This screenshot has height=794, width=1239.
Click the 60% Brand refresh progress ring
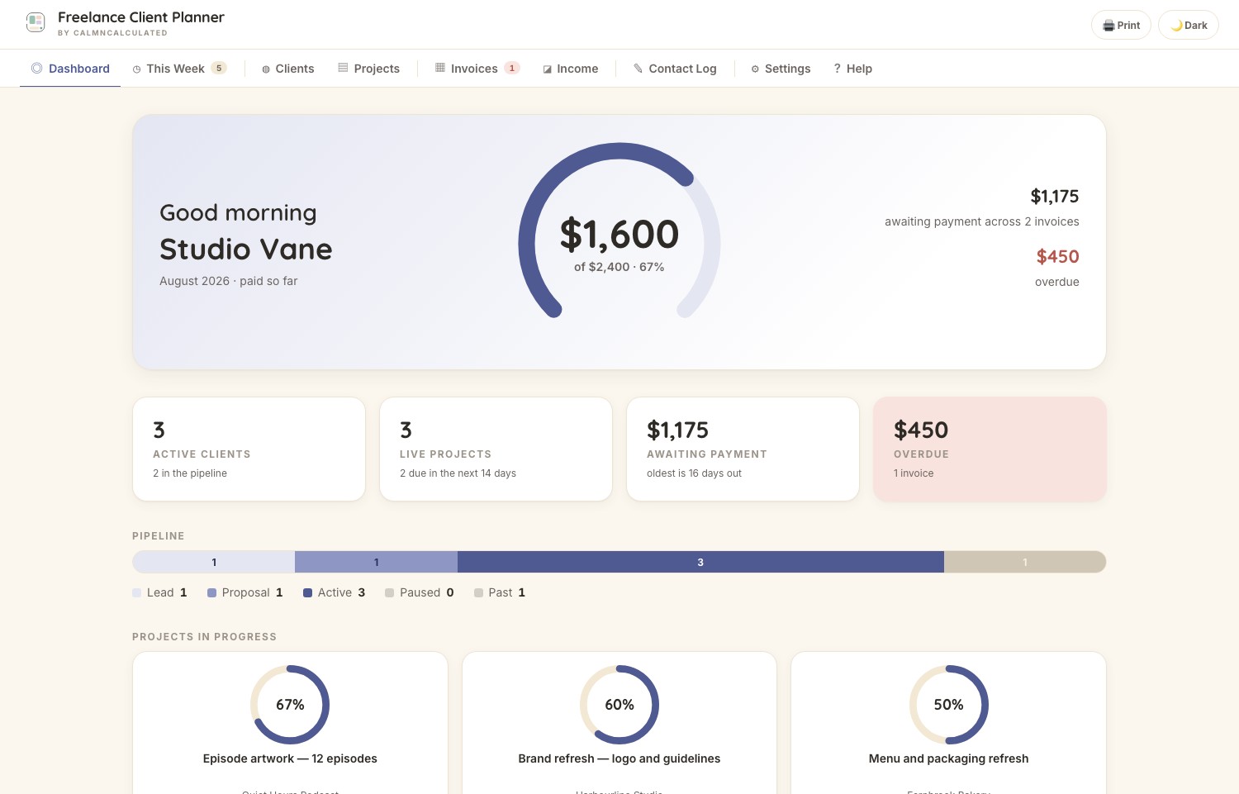point(619,705)
